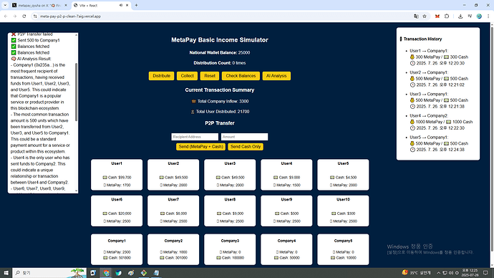Viewport: 494px width, 278px height.
Task: Open the Chrome profile avatar
Action: tap(479, 16)
